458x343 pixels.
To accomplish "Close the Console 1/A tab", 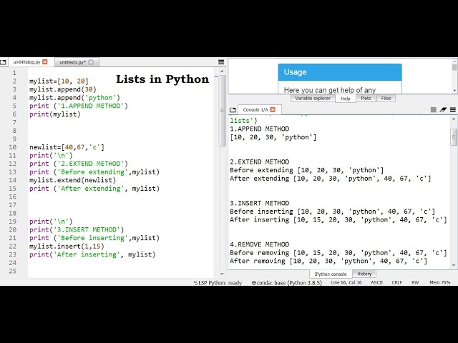I will [x=273, y=109].
